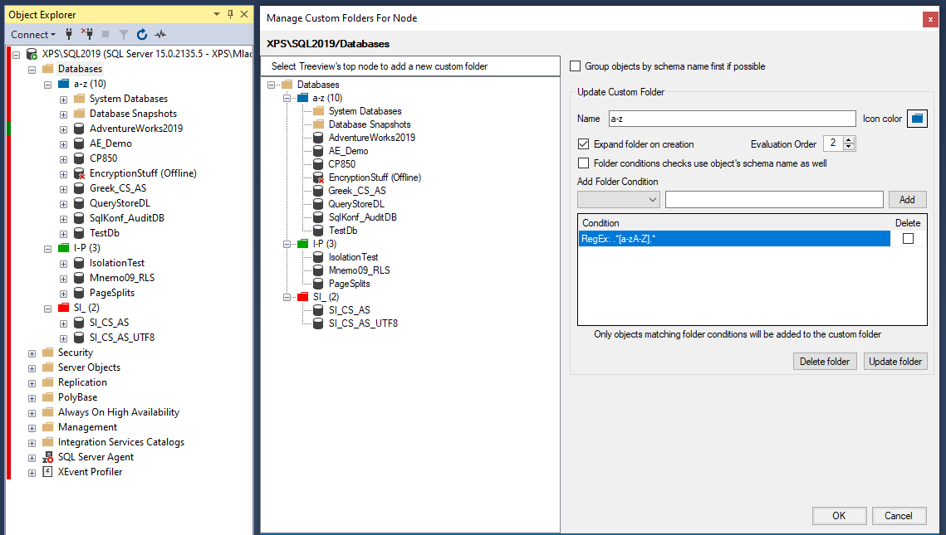Click the TestDb database icon in Object Explorer
946x535 pixels.
pos(79,233)
